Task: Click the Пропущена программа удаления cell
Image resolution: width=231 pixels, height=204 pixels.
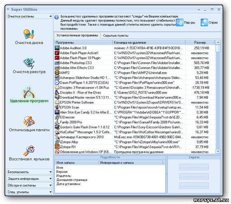Action: pyautogui.click(x=149, y=152)
